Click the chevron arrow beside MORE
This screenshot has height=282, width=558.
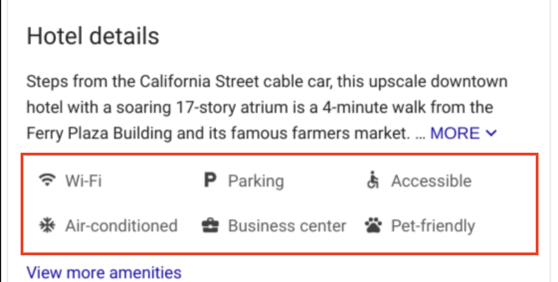[x=491, y=133]
